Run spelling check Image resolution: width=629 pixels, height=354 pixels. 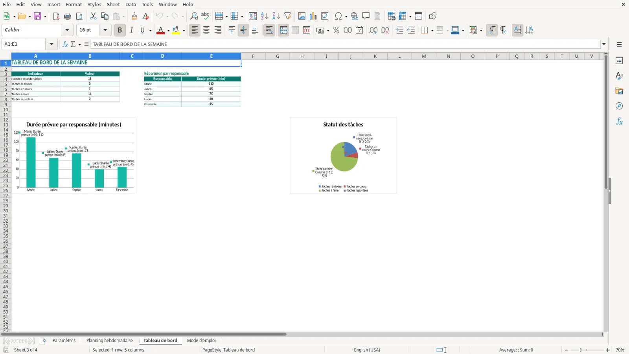(x=205, y=16)
